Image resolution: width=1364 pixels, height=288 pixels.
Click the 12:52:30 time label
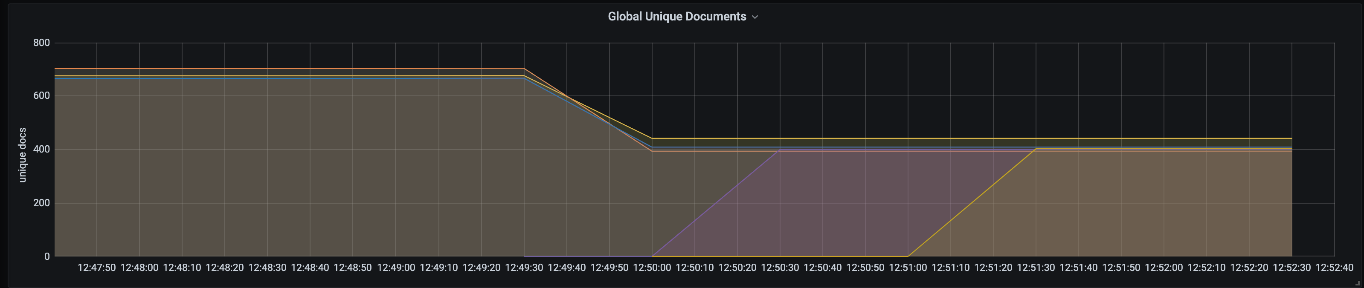pyautogui.click(x=1291, y=268)
